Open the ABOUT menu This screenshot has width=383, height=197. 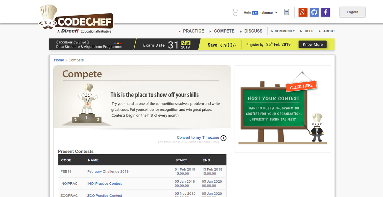tap(329, 31)
